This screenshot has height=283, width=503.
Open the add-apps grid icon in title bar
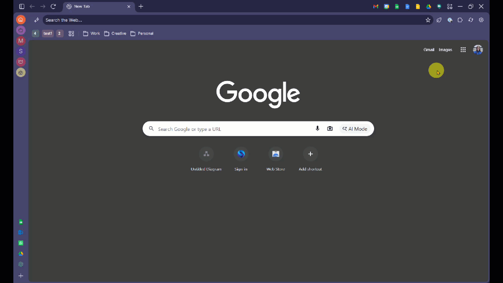click(450, 6)
